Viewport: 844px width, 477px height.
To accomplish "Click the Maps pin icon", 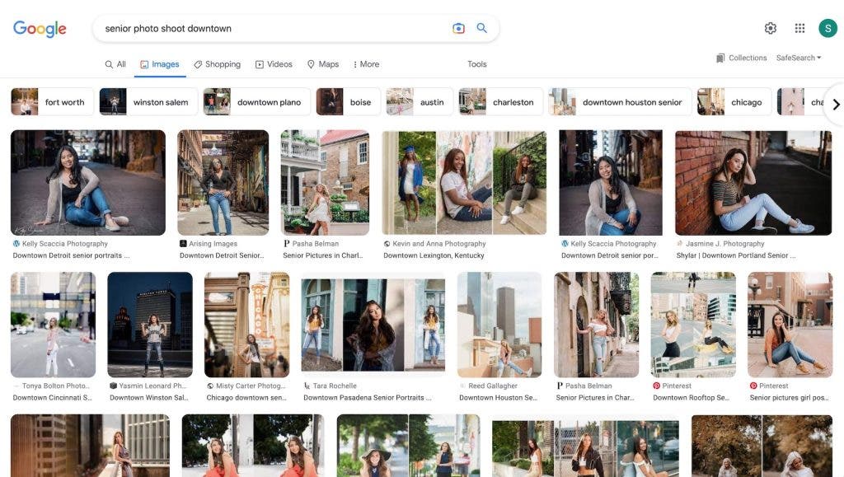I will tap(310, 63).
